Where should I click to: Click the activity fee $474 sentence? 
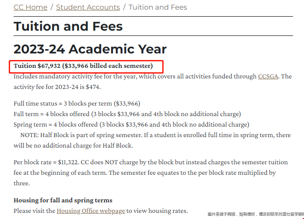[57, 87]
